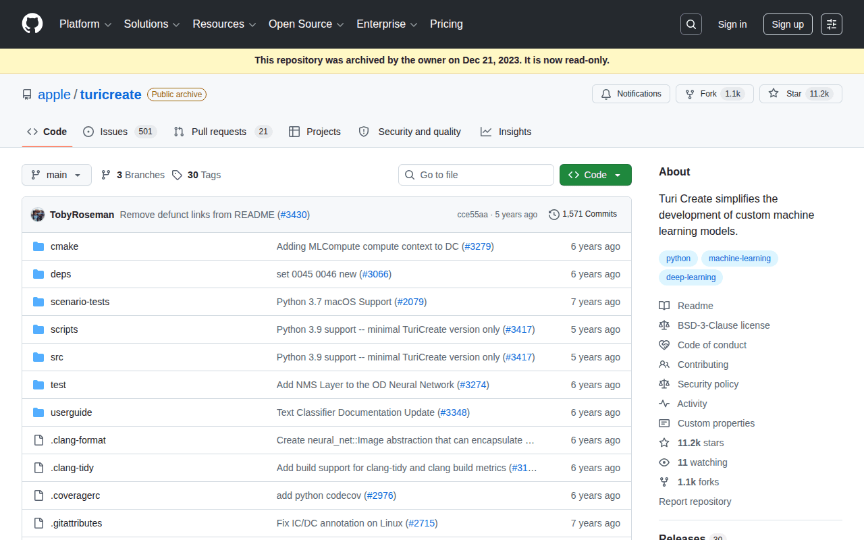Click the Sign up button
The image size is (864, 540).
coord(788,24)
